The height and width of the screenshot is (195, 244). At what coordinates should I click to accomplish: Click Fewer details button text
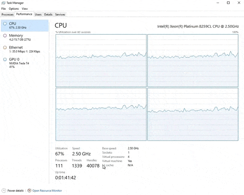coord(16,191)
